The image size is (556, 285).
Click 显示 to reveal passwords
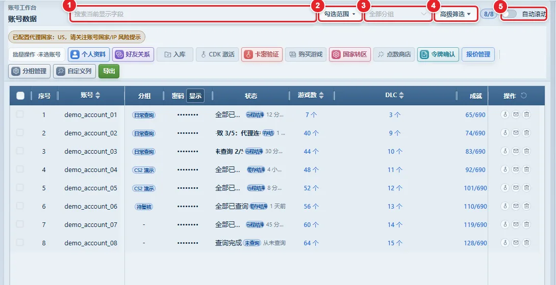click(x=195, y=96)
